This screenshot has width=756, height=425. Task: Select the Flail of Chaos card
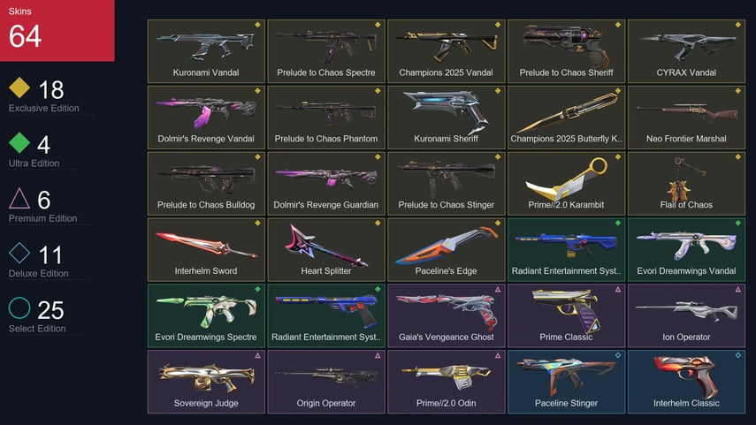click(x=686, y=184)
